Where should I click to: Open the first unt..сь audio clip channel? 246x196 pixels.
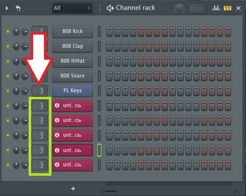coord(73,106)
